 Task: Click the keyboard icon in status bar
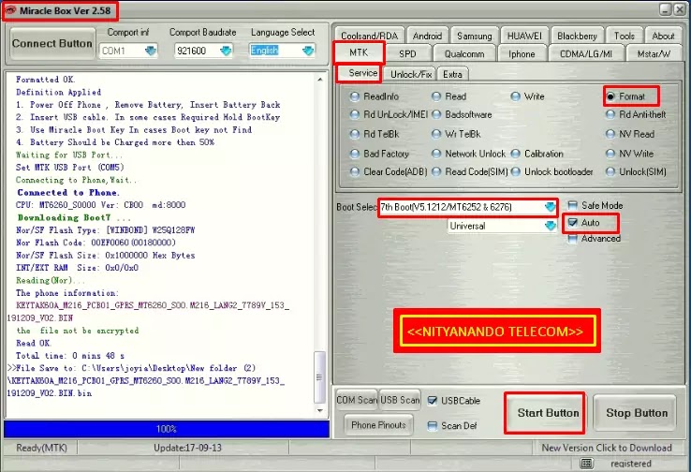[586, 463]
